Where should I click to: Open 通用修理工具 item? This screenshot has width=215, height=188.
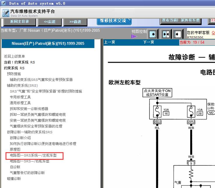20,103
